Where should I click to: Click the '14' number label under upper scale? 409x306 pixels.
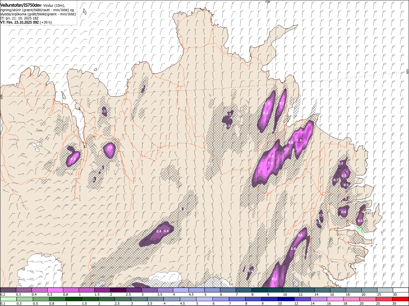pyautogui.click(x=316, y=295)
